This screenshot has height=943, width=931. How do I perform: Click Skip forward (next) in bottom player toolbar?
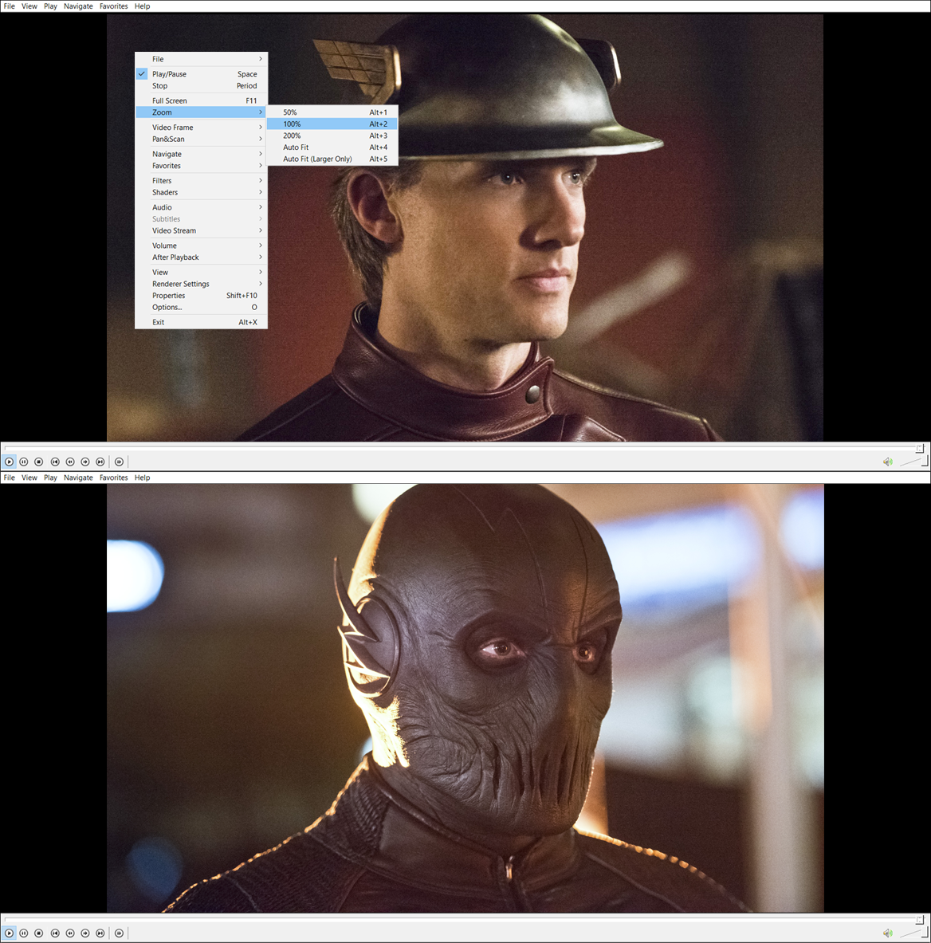(100, 933)
